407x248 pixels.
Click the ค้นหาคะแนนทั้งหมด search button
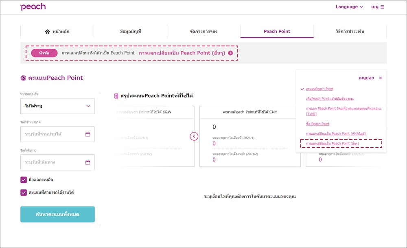click(x=58, y=214)
